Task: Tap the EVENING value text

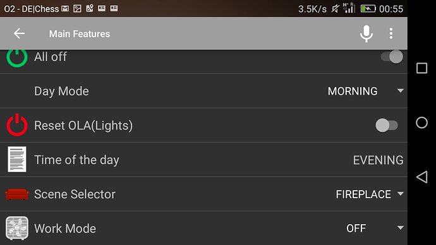Action: [378, 160]
